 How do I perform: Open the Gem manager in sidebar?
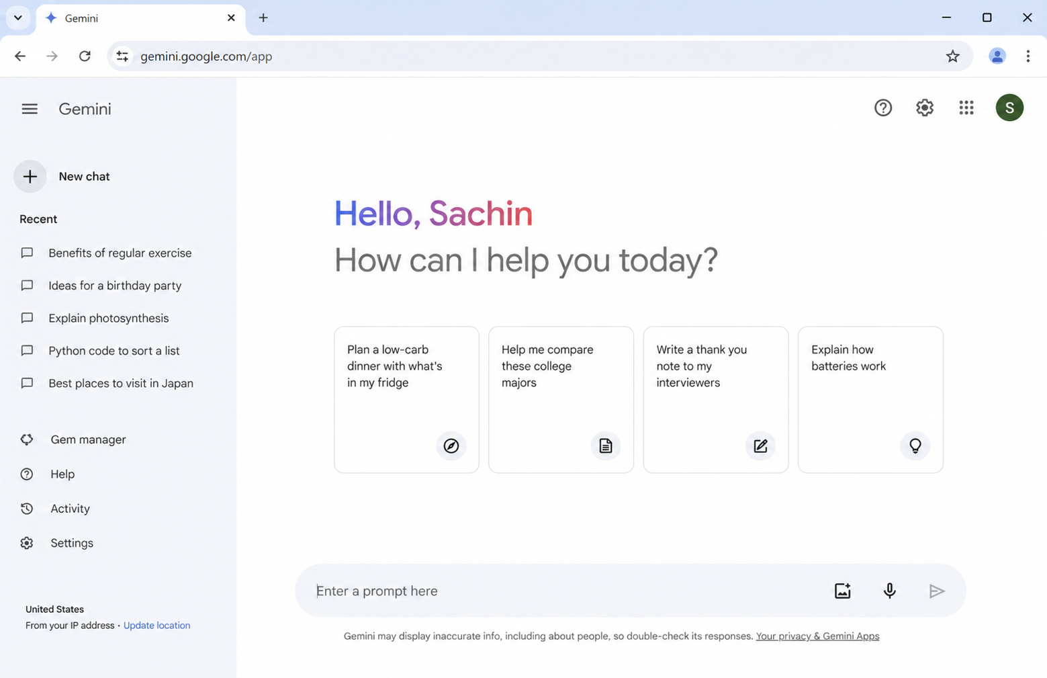[73, 439]
